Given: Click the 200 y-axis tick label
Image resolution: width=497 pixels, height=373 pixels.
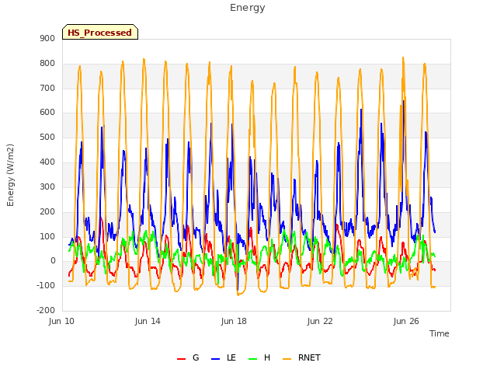Looking at the screenshot, I should 47,211.
